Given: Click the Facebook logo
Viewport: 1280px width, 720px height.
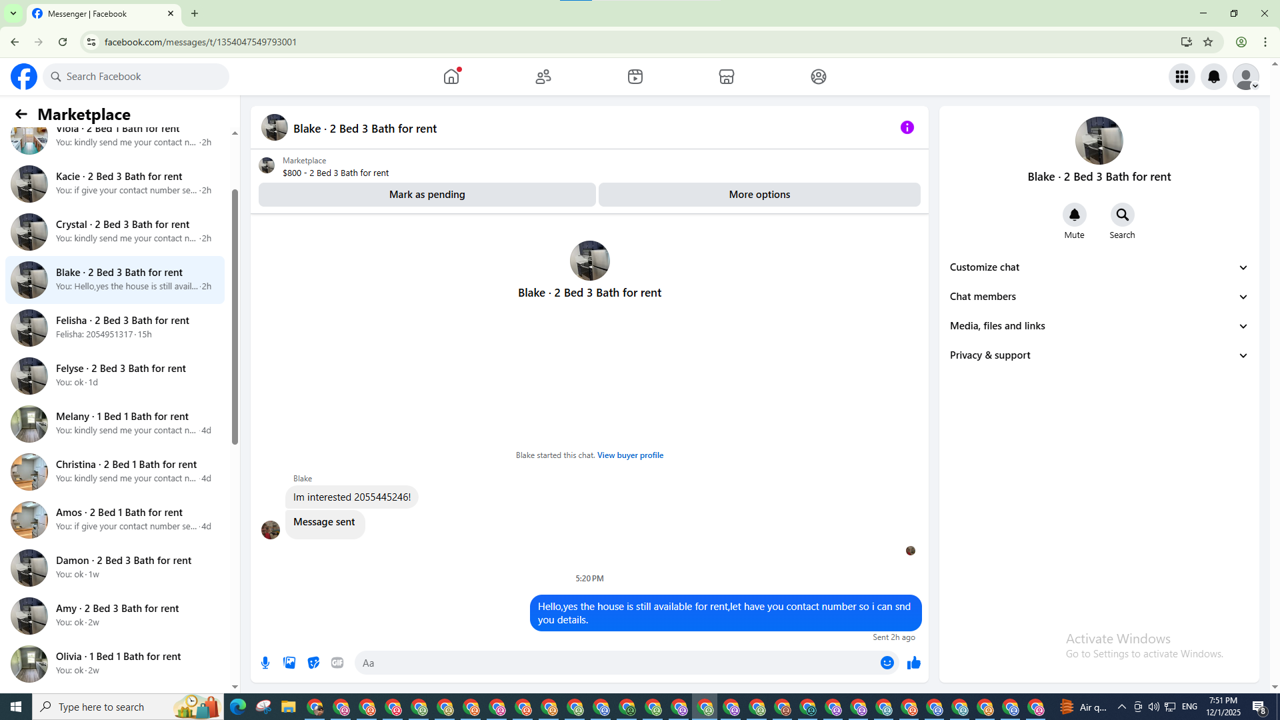Looking at the screenshot, I should 24,77.
